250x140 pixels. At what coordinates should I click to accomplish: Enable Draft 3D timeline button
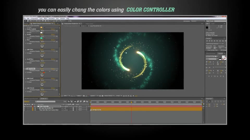72,101
